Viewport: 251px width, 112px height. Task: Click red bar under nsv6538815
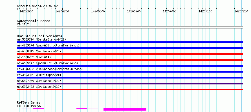pos(130,54)
